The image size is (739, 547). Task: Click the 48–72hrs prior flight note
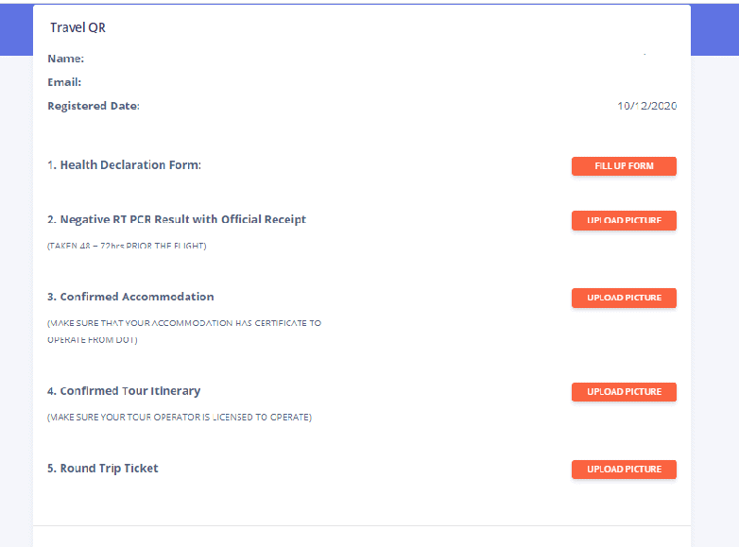coord(127,246)
